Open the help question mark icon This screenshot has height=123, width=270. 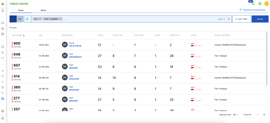(x=260, y=4)
